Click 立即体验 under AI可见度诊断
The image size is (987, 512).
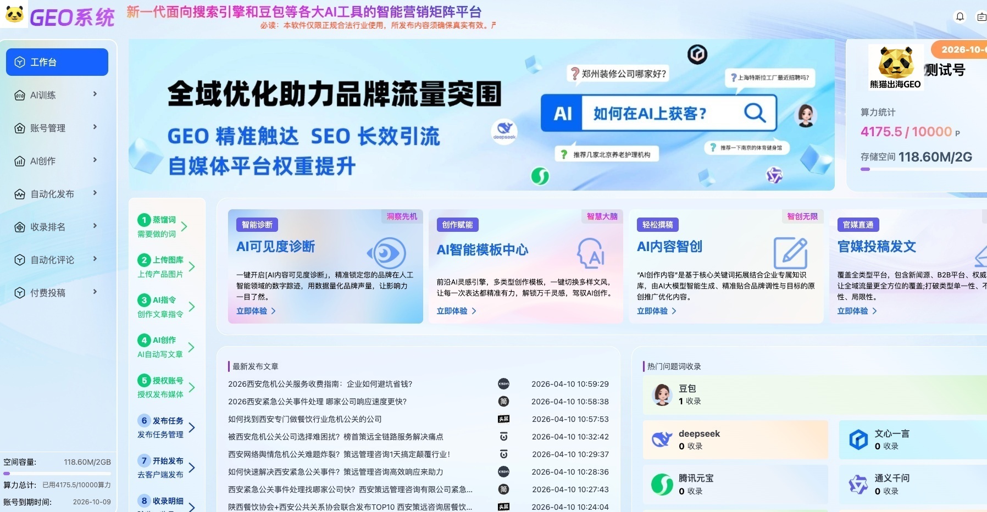[x=256, y=311]
